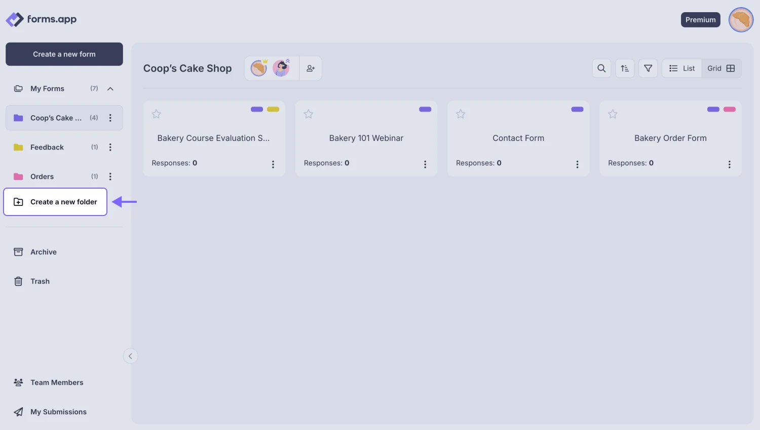Open the Feedback folder options menu

pos(110,147)
